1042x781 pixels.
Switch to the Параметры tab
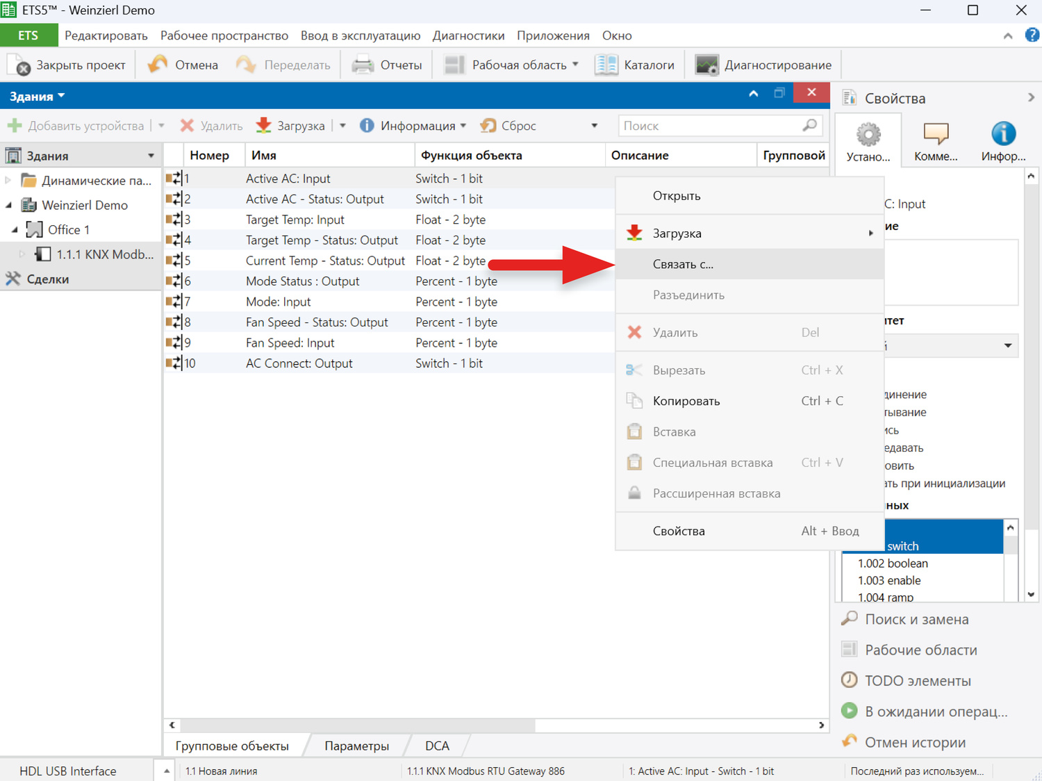tap(356, 746)
